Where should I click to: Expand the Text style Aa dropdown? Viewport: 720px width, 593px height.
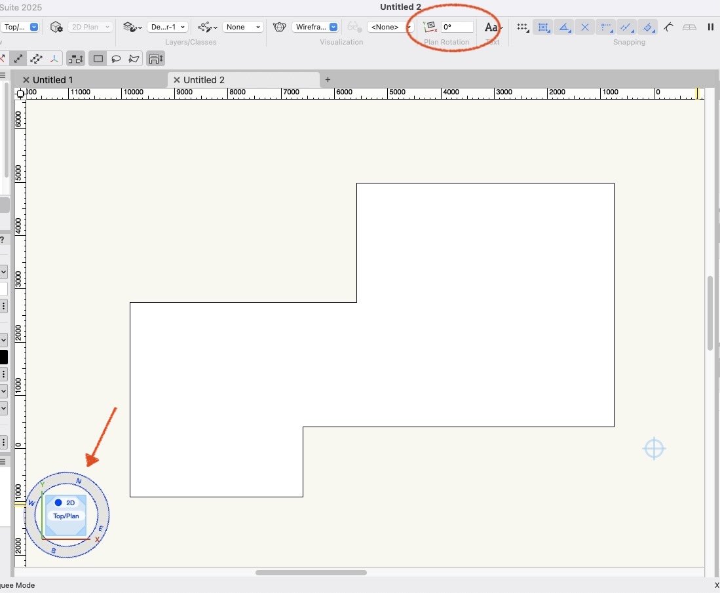coord(492,27)
